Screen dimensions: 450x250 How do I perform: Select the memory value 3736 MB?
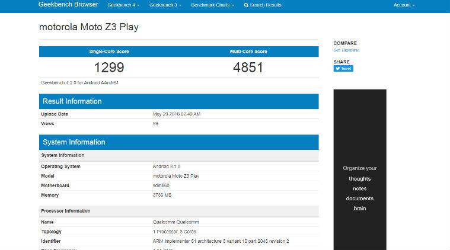[162, 195]
